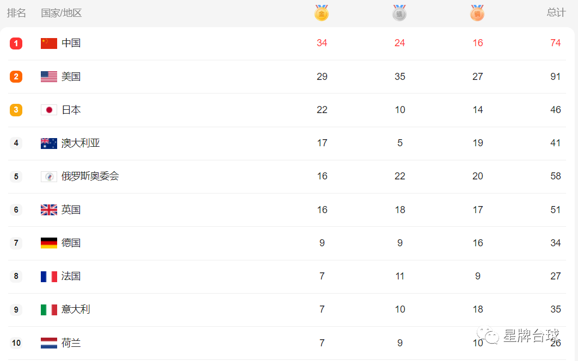
Task: Open the 俄罗斯奥委会 country name
Action: tap(90, 176)
